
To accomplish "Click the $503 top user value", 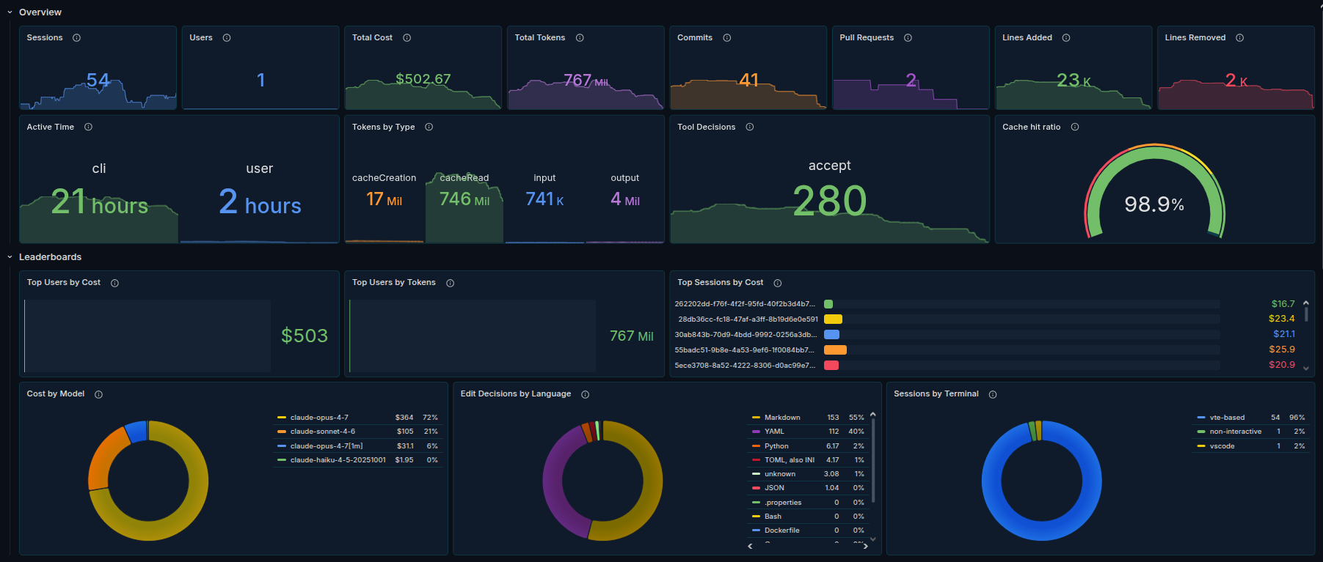I will click(x=305, y=336).
